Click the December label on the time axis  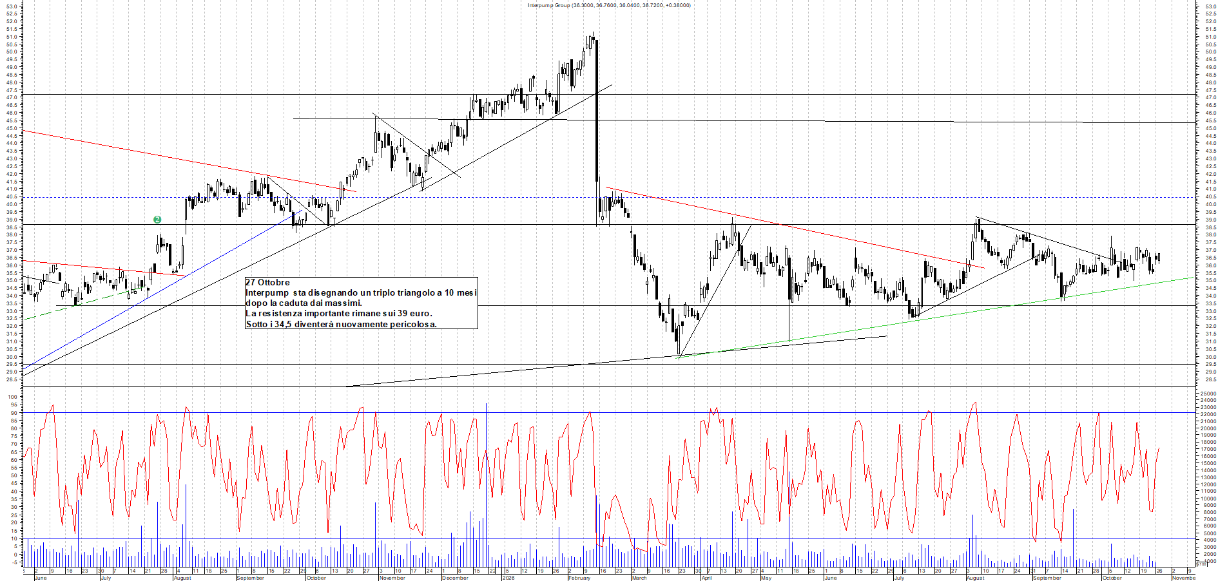[x=455, y=578]
